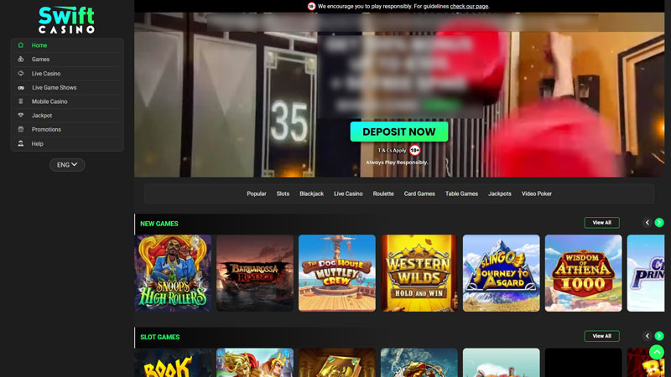Click the Live Game Shows controller icon
Screen dimensions: 671x377
[20, 87]
